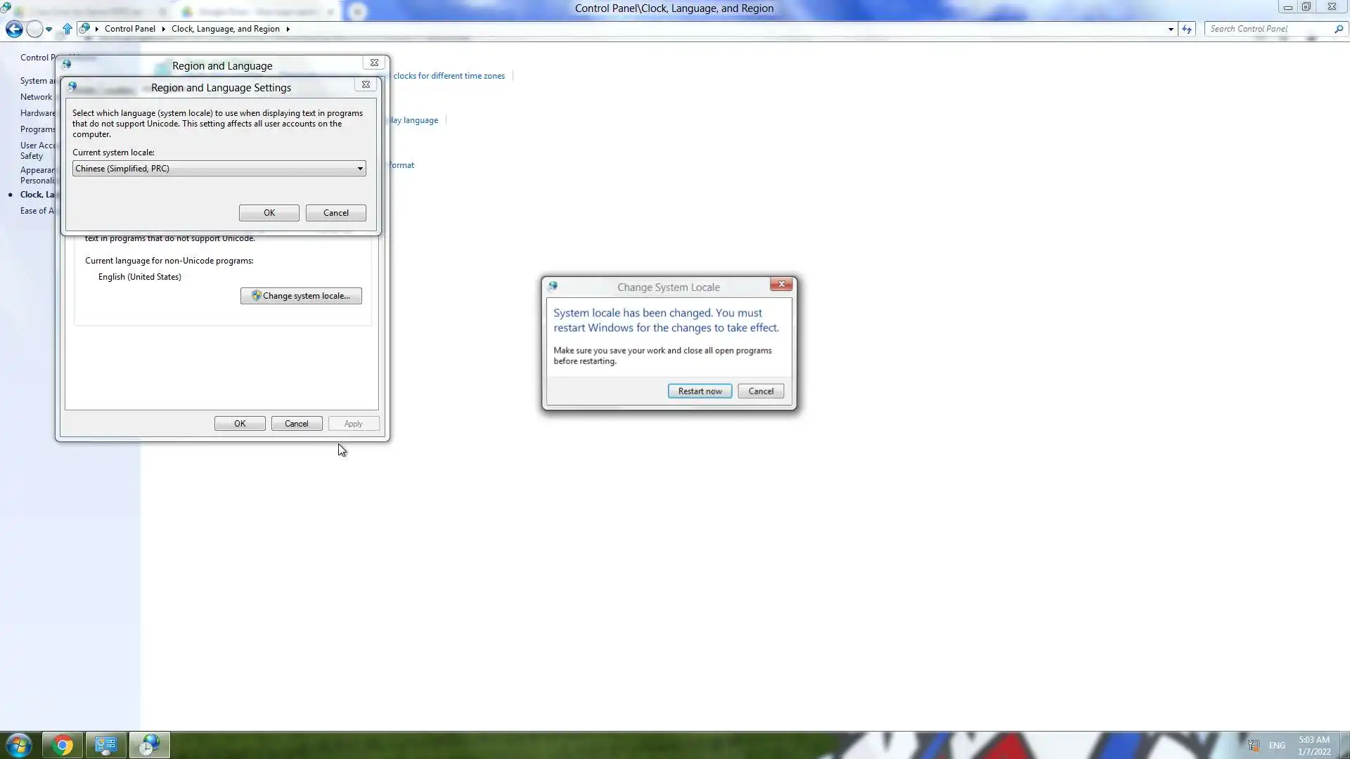Screen dimensions: 1350x759
Task: Click Cancel in Change System Locale dialog
Action: point(760,391)
